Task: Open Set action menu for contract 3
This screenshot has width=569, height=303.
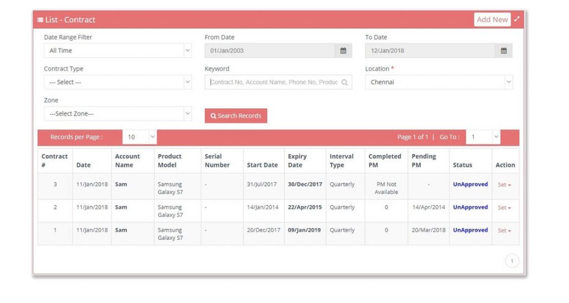Action: (x=505, y=185)
